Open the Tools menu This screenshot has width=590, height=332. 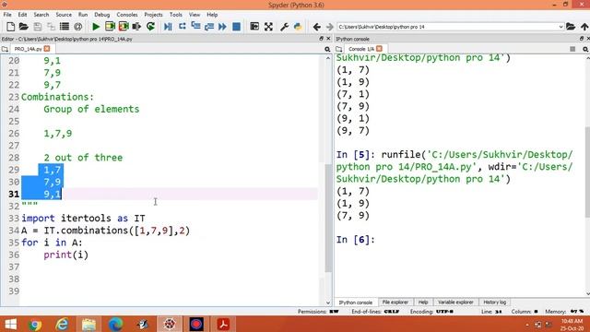click(x=176, y=15)
